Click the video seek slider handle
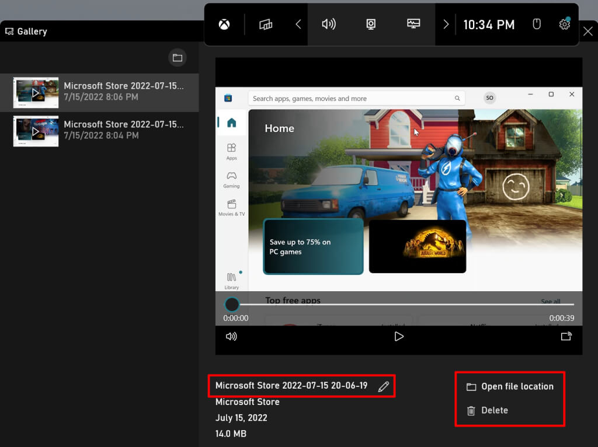Viewport: 598px width, 447px height. point(232,304)
